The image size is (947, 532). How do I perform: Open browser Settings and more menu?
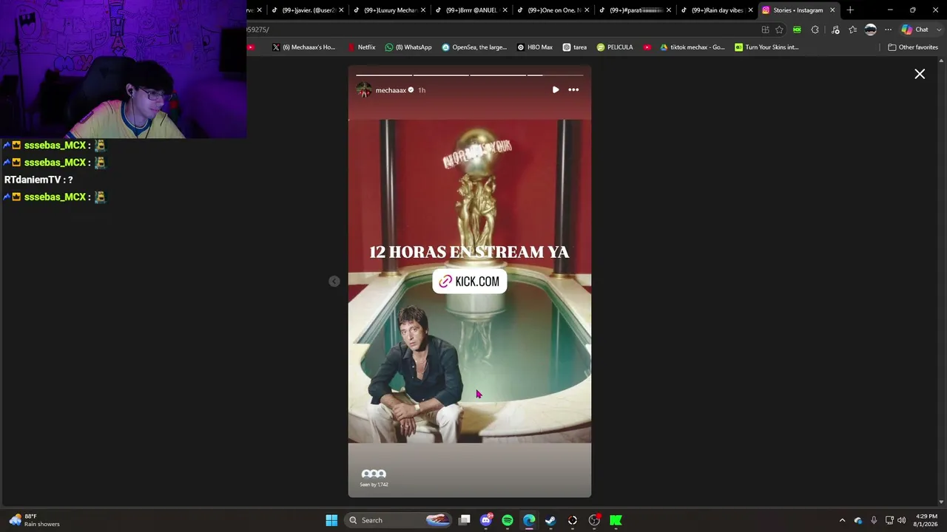pyautogui.click(x=888, y=30)
